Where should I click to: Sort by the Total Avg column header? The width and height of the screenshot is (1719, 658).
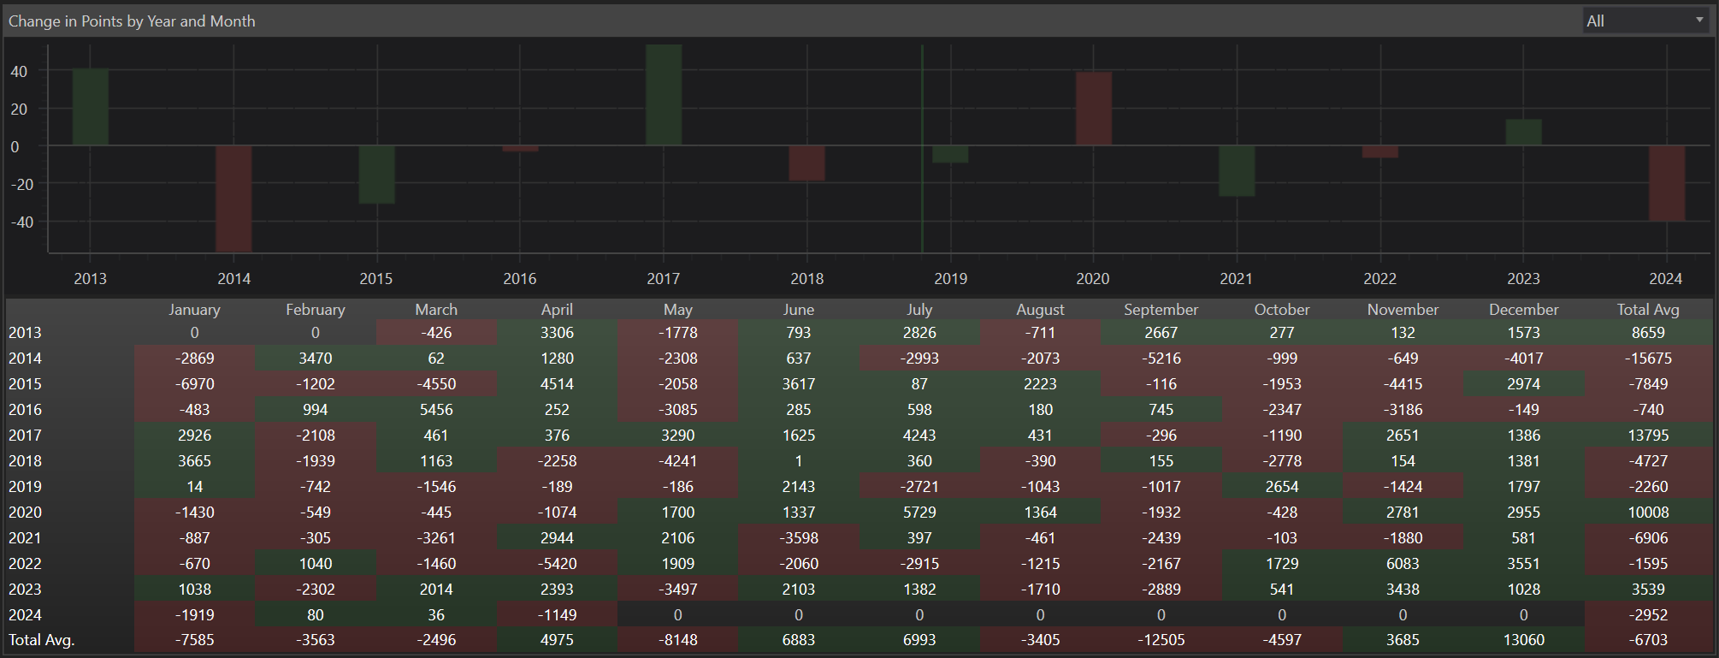tap(1647, 310)
